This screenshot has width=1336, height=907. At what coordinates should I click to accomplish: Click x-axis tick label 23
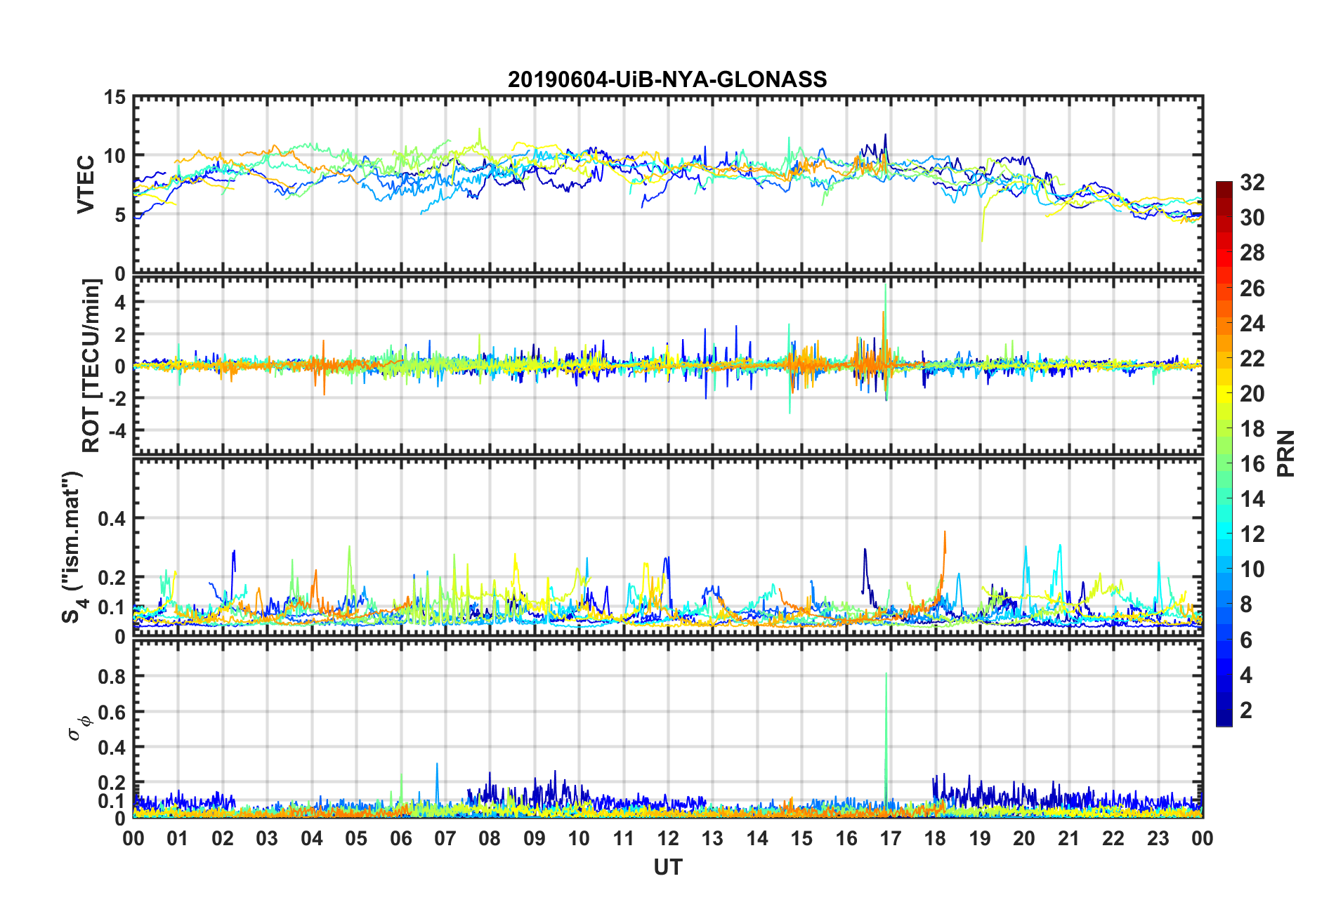click(x=1158, y=838)
